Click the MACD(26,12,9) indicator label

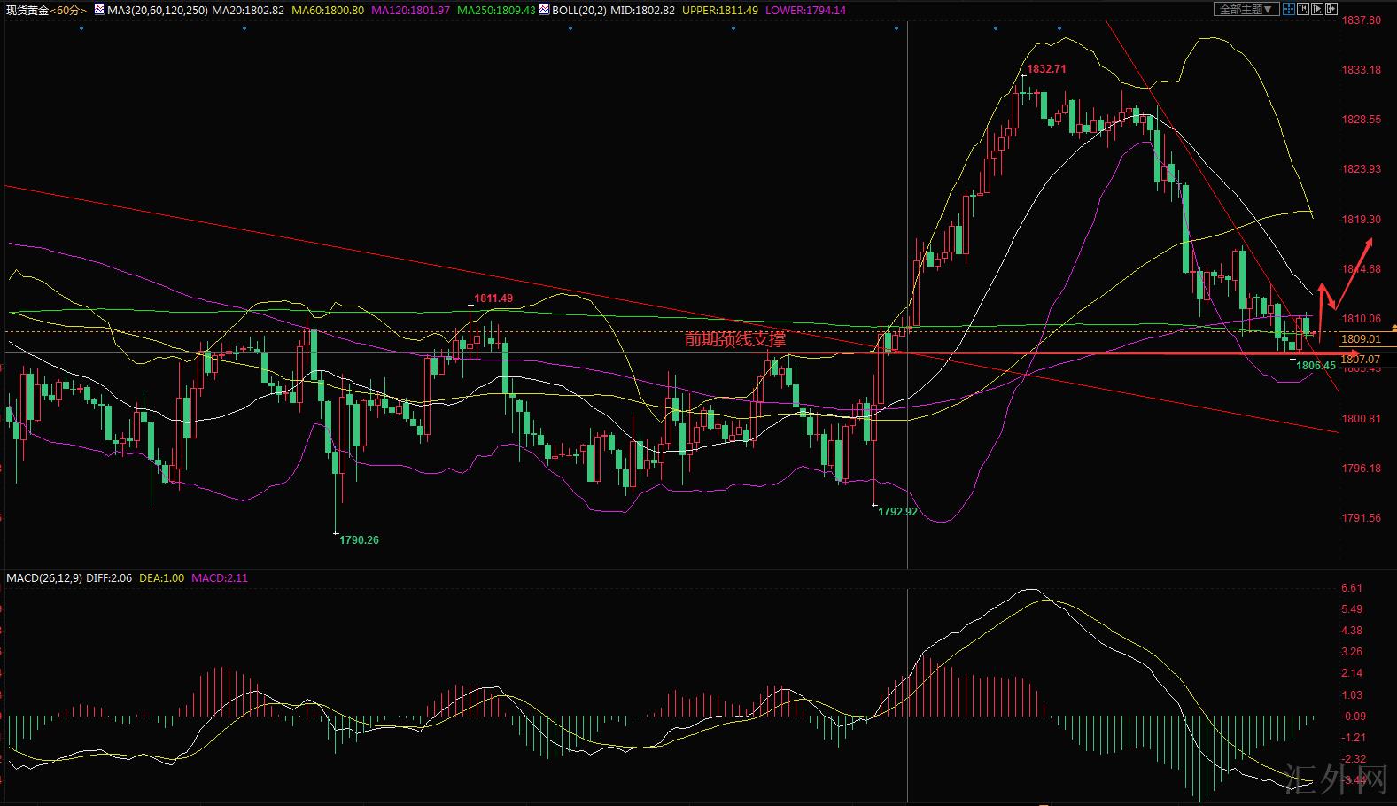point(44,577)
